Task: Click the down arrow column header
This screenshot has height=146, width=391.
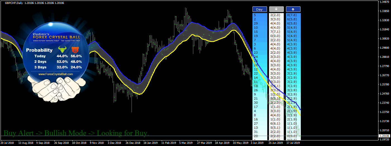Action: tap(276, 9)
